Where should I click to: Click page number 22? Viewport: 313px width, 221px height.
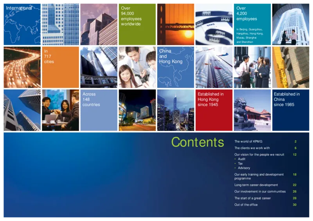295,185
